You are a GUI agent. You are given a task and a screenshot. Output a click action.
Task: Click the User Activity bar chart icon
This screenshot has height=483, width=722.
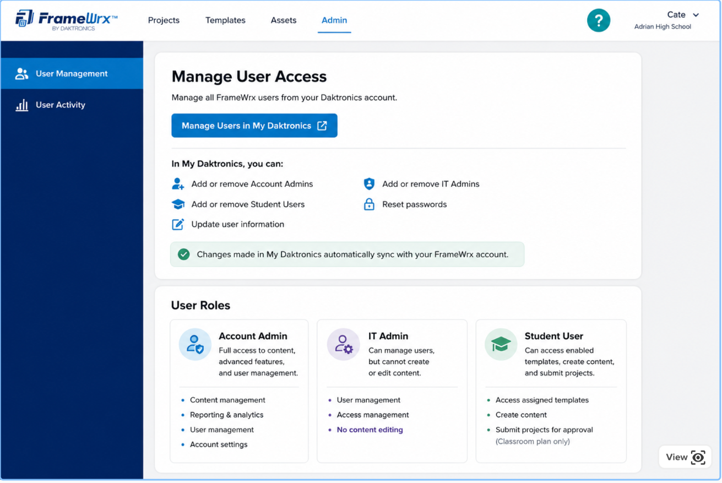click(21, 105)
